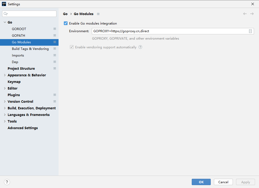Select Go Modules in the tree
This screenshot has width=259, height=188.
tap(29, 42)
